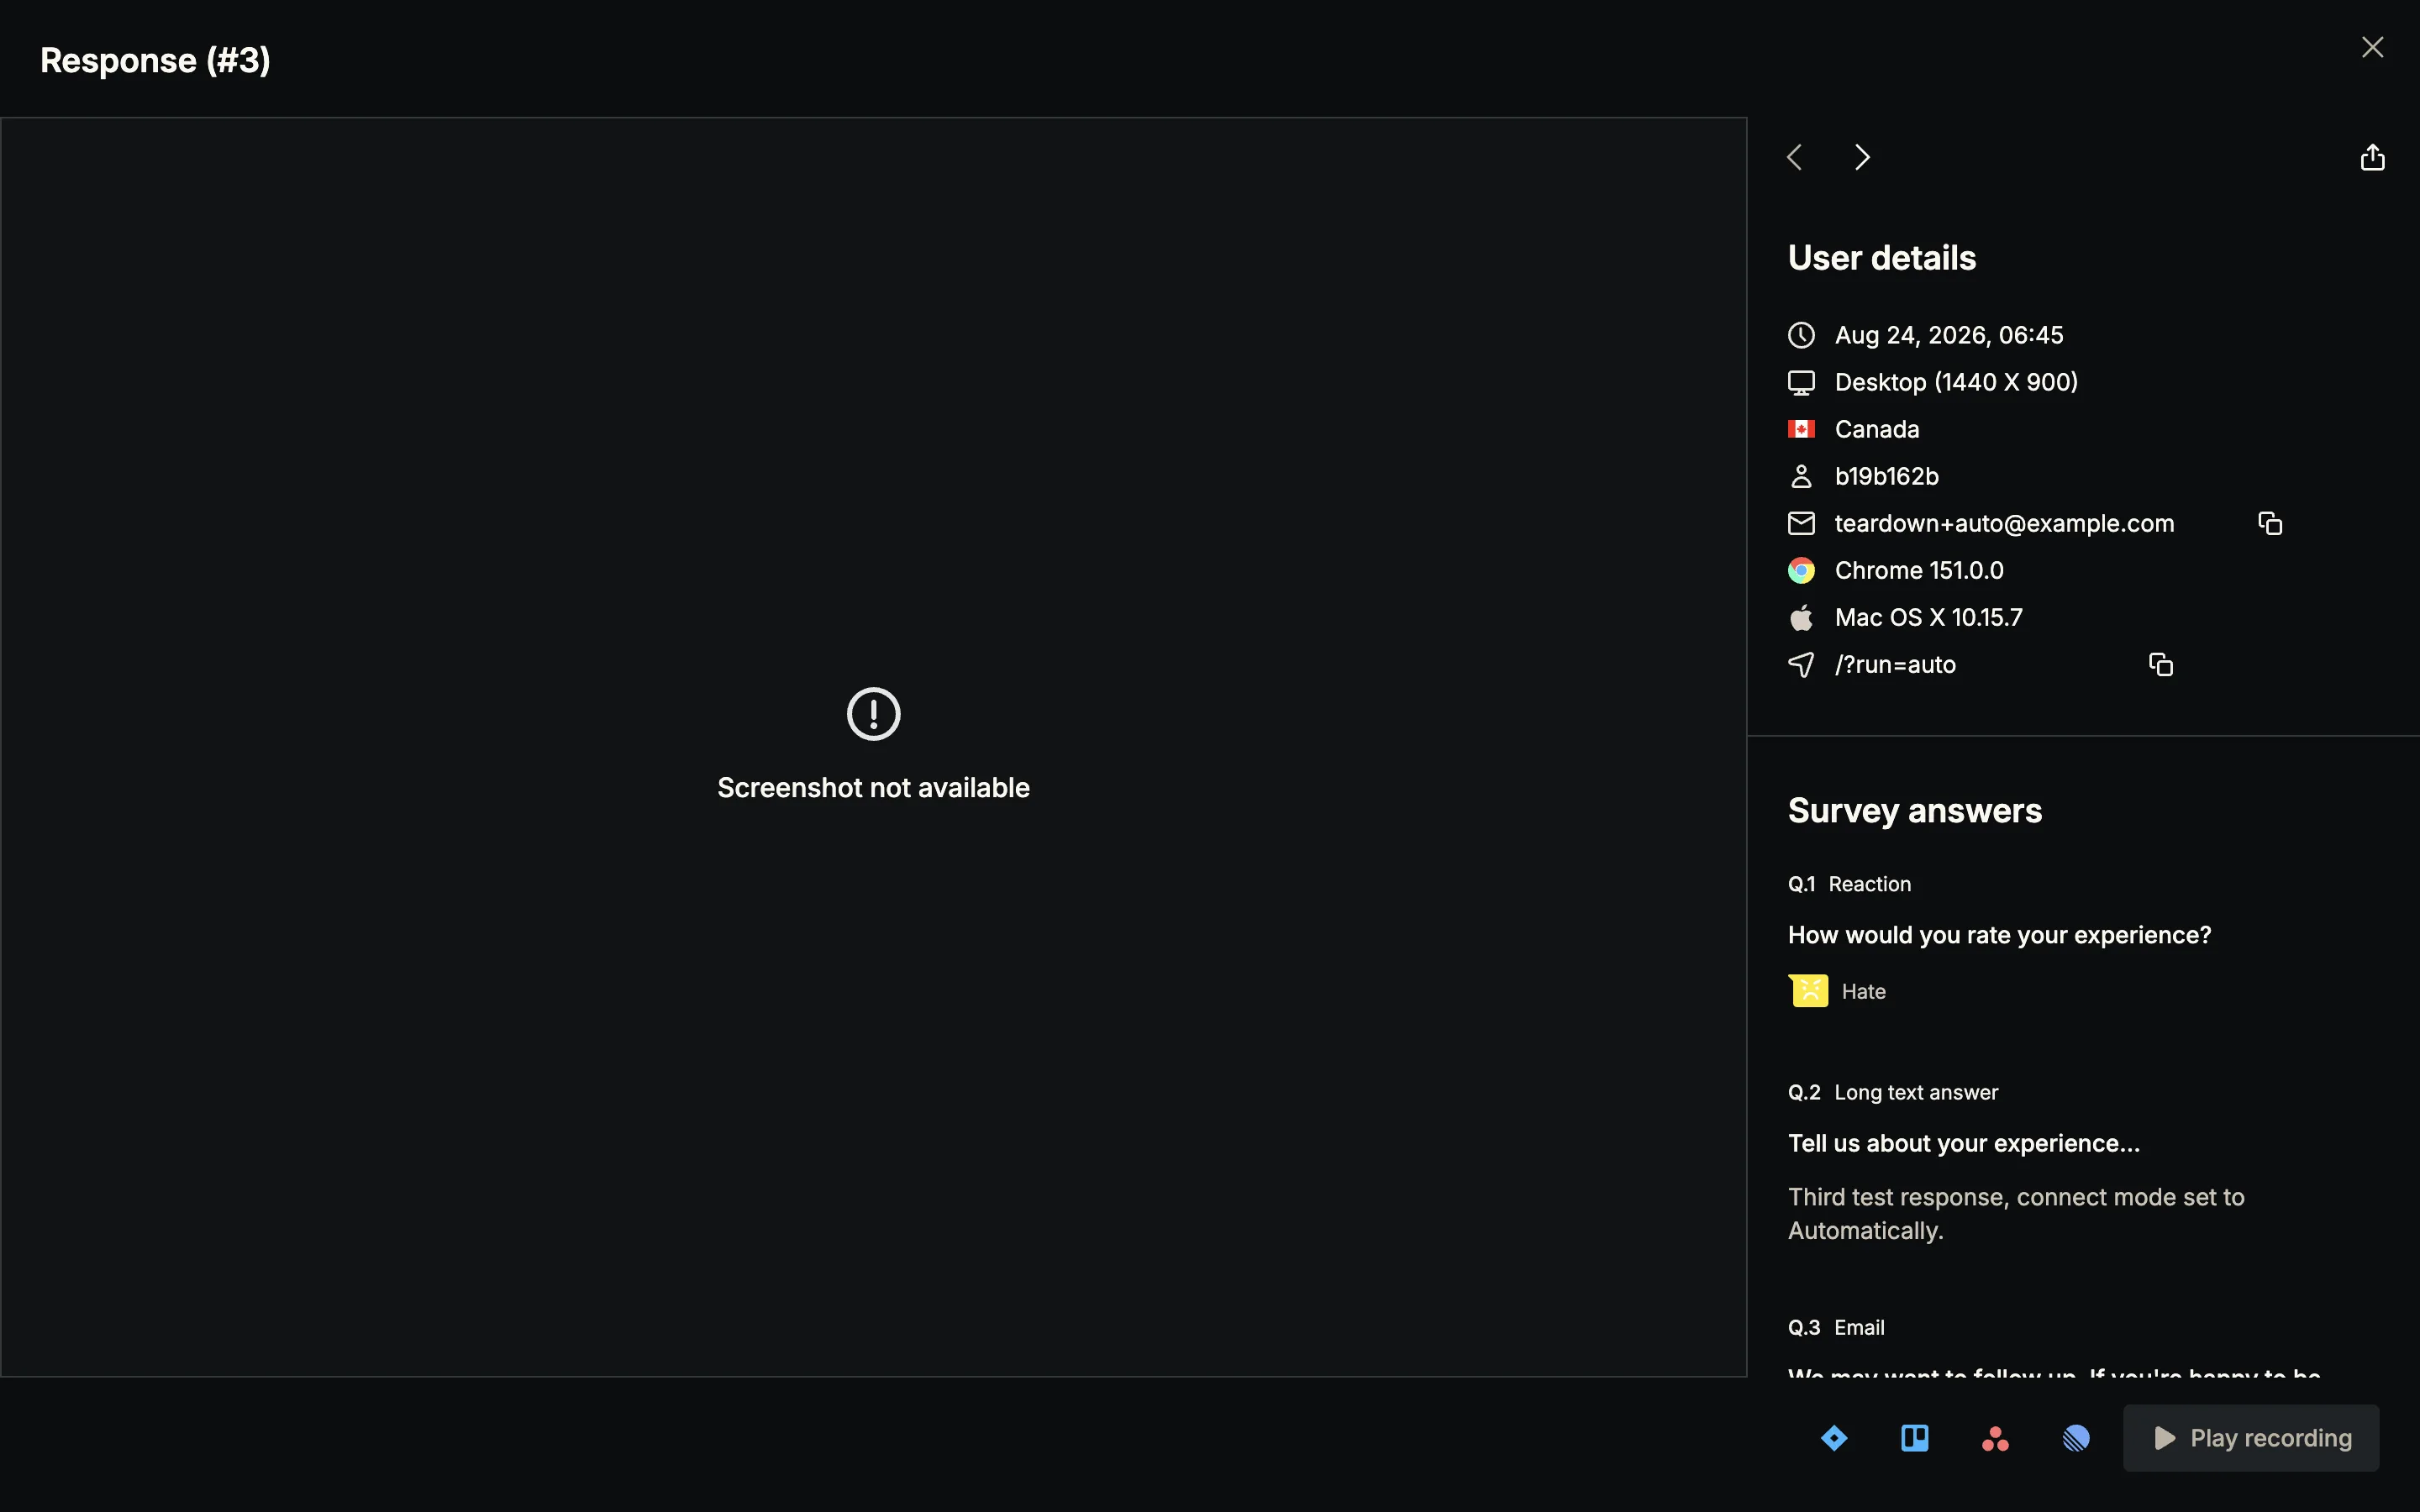Click Tell us about your experience... question

(x=1964, y=1143)
